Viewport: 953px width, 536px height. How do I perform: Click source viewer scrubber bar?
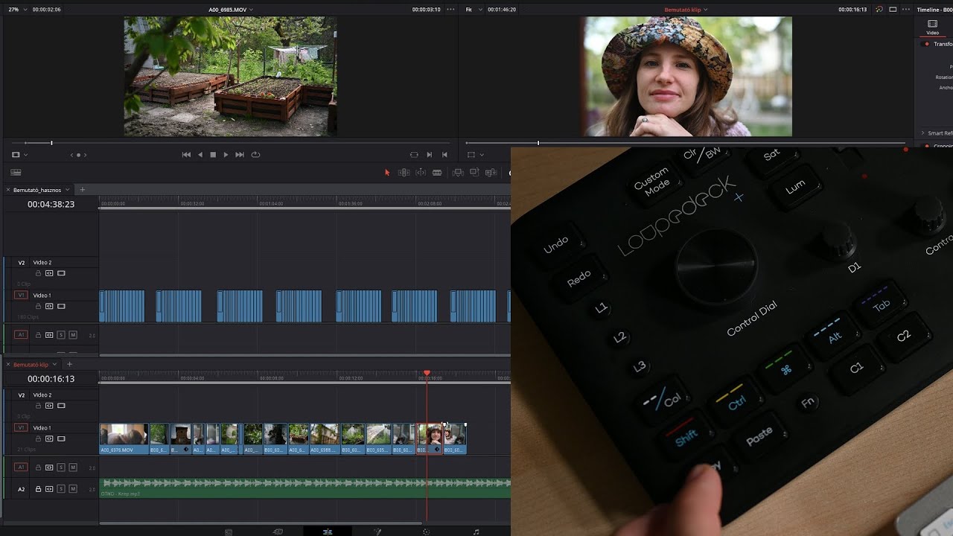click(x=229, y=143)
